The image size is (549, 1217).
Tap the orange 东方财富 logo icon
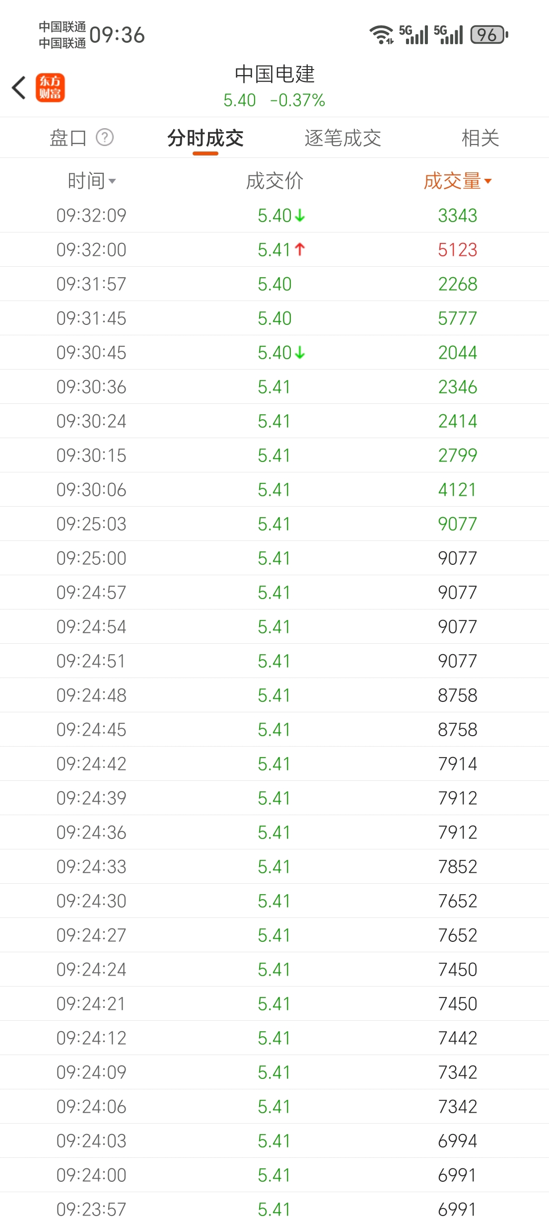[x=50, y=88]
